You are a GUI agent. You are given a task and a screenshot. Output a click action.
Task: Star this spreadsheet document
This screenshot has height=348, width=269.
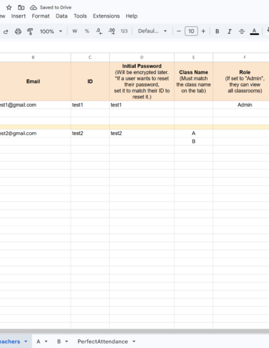point(9,7)
